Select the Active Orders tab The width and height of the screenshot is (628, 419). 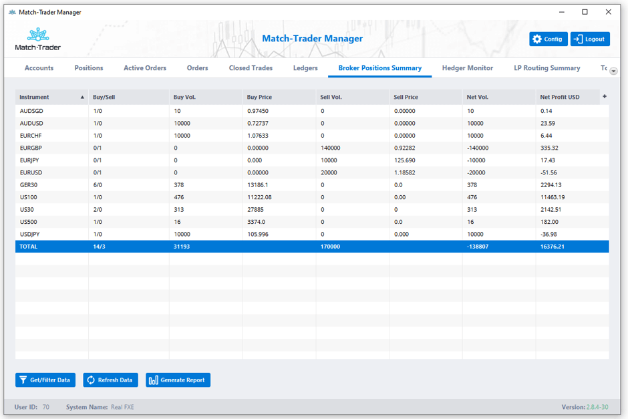[x=145, y=67]
